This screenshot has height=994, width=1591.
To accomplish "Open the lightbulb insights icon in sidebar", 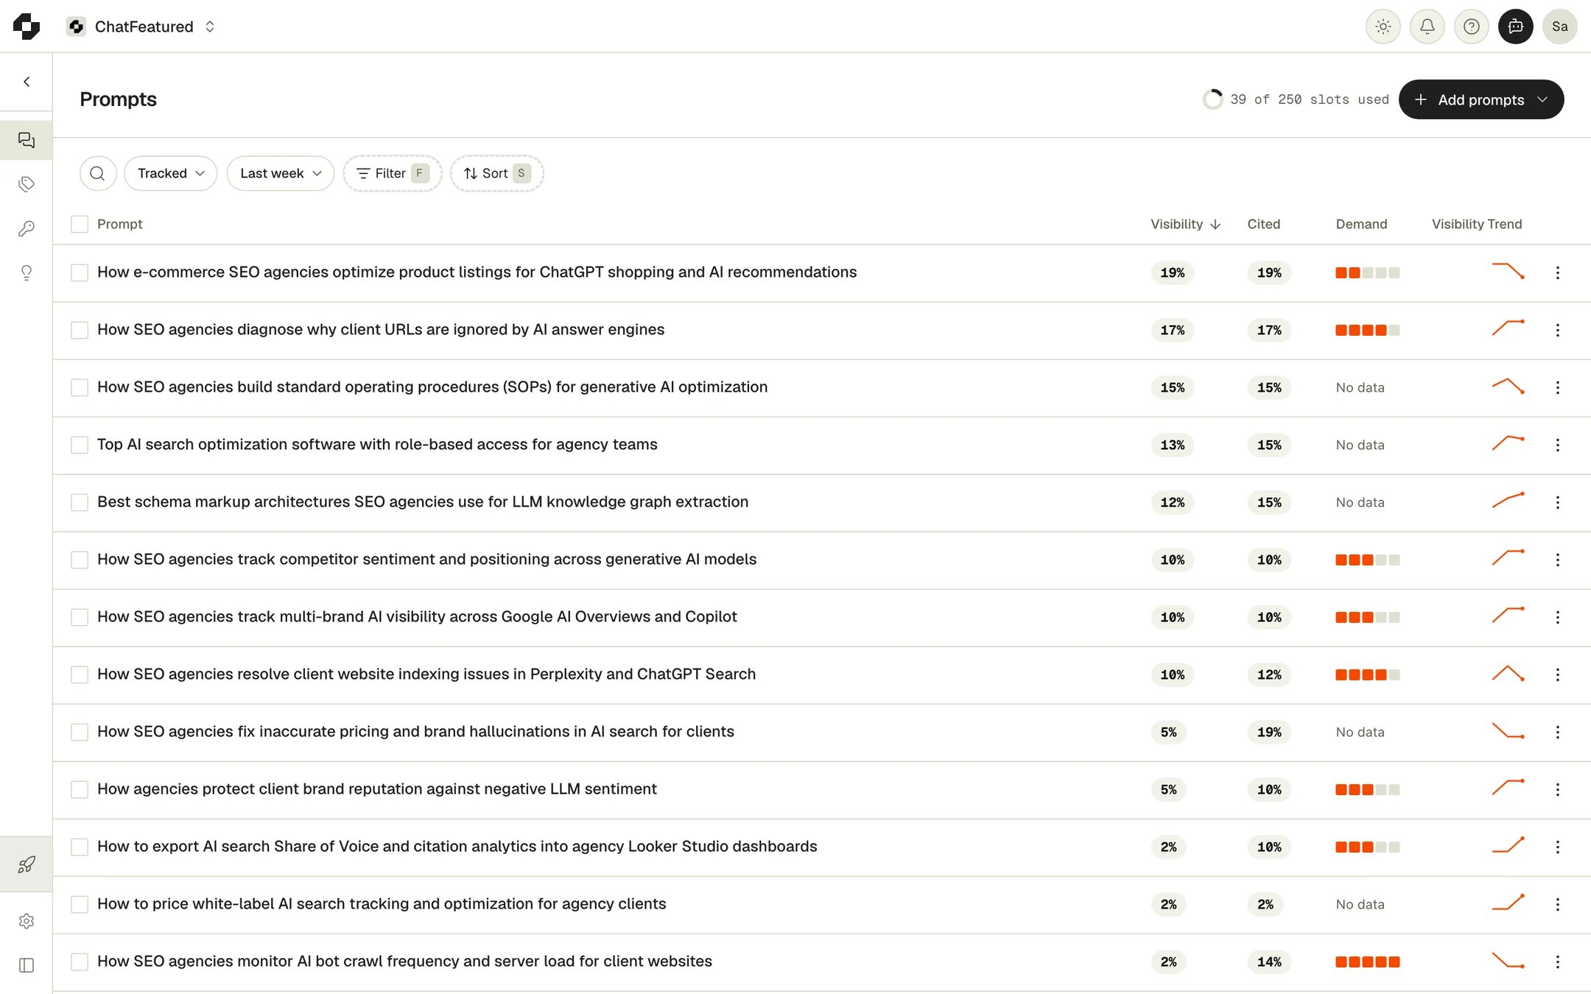I will 27,272.
